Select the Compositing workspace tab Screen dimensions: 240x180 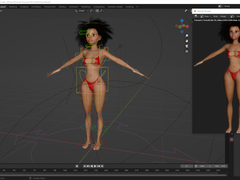pyautogui.click(x=99, y=7)
